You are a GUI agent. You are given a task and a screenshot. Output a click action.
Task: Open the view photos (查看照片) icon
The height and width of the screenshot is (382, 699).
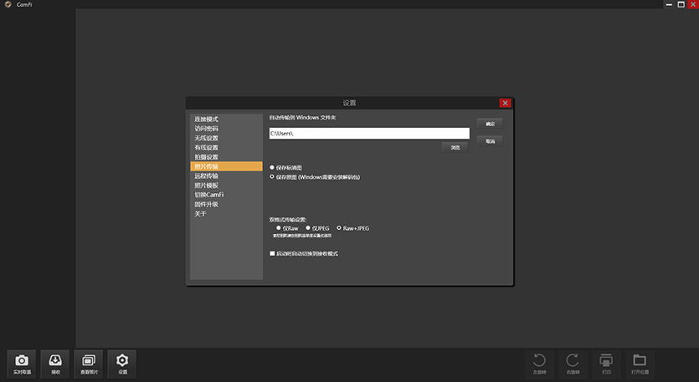pos(88,362)
